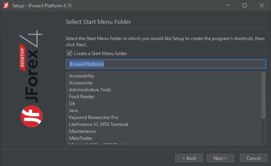Uncheck Create a Start Menu folder
Image resolution: width=271 pixels, height=166 pixels.
69,53
